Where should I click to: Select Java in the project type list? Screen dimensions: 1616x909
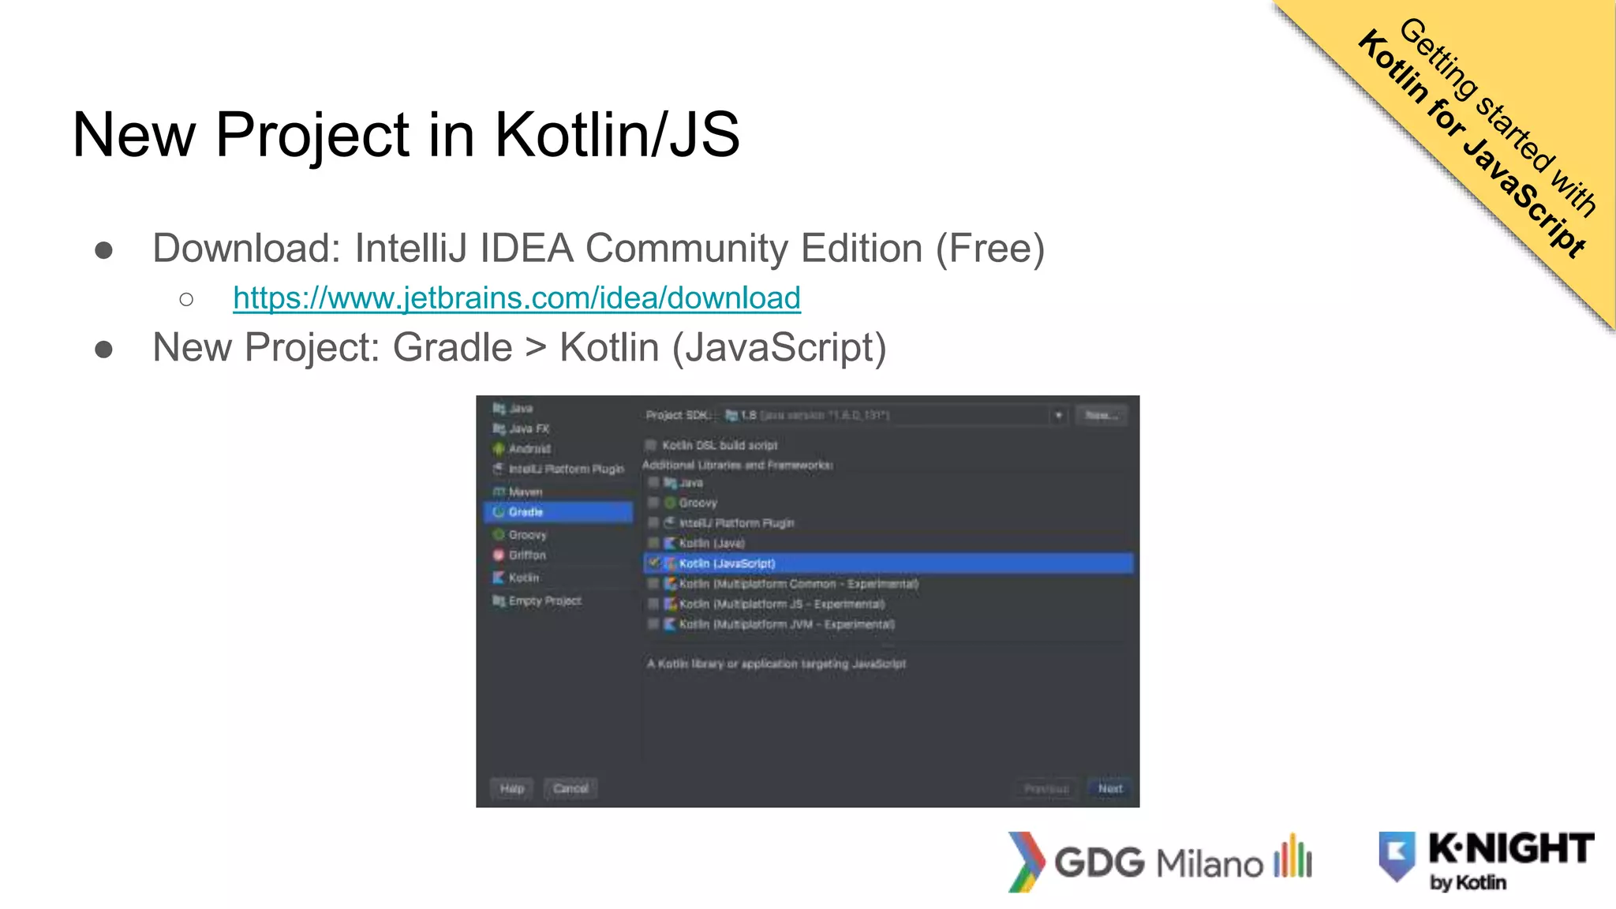pos(521,409)
